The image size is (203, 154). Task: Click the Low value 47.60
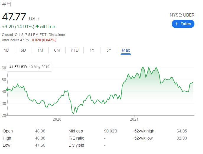pos(40,145)
